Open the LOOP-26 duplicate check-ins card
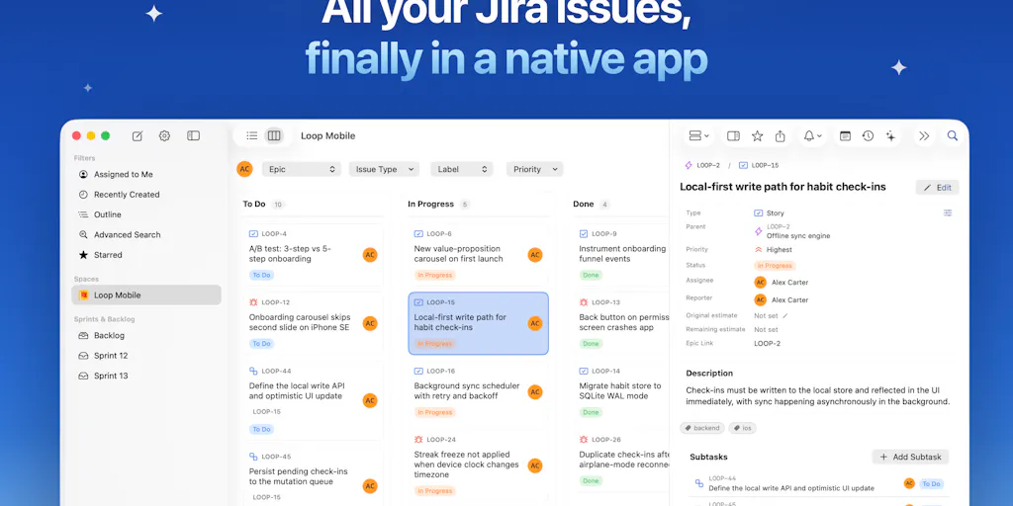Viewport: 1013px width, 506px height. coord(621,461)
